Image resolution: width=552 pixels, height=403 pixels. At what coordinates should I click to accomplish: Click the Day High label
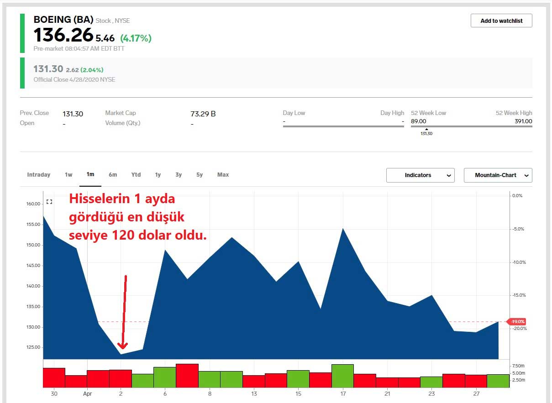click(x=392, y=113)
